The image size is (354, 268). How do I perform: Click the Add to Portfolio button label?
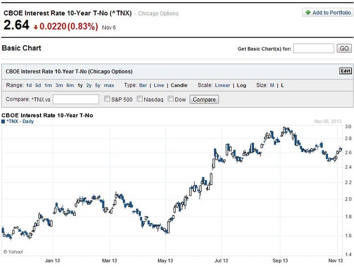tap(332, 13)
